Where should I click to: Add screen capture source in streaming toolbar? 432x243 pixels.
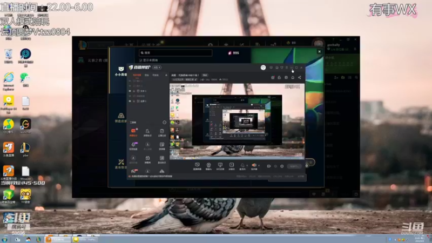[197, 166]
